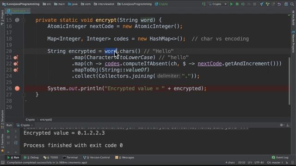Collapse the encrypt method at line 15
This screenshot has width=296, height=166.
24,20
